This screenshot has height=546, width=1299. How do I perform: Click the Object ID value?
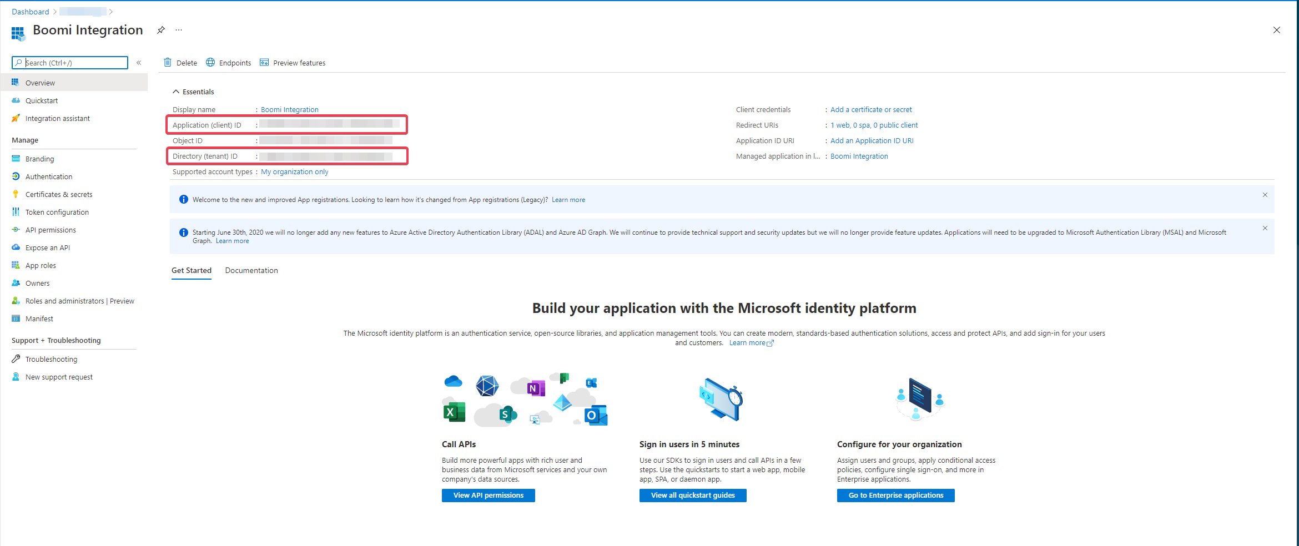tap(326, 140)
